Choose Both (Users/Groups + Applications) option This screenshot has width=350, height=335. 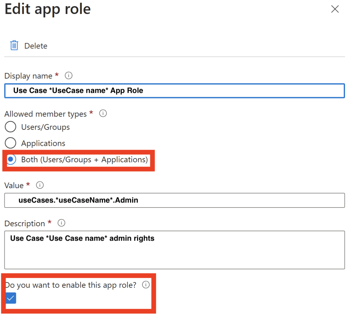[11, 159]
